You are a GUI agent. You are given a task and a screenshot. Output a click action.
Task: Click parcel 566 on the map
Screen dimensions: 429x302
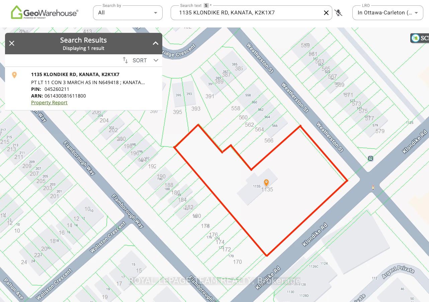(269, 140)
